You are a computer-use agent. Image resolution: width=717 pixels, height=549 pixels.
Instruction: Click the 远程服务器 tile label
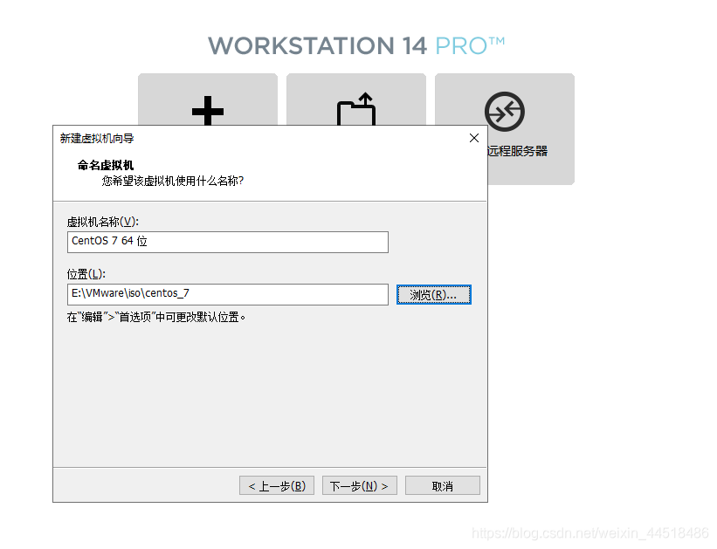coord(517,151)
